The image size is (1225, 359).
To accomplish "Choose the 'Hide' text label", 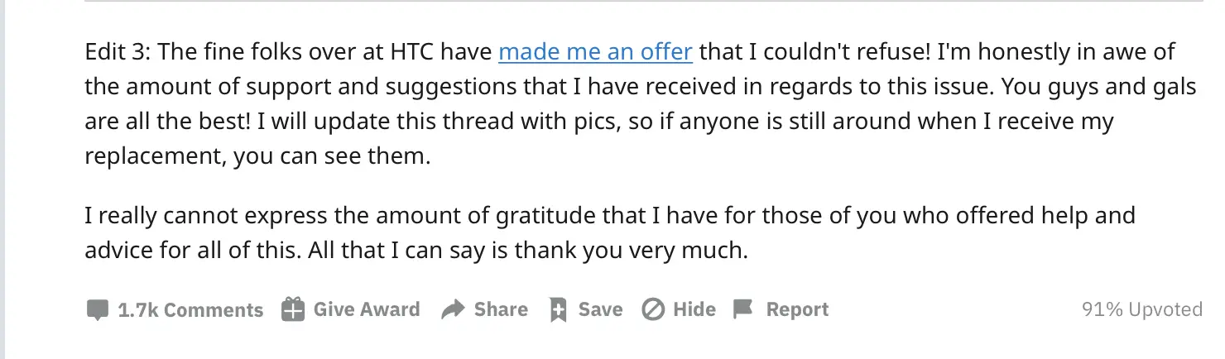I will tap(694, 309).
